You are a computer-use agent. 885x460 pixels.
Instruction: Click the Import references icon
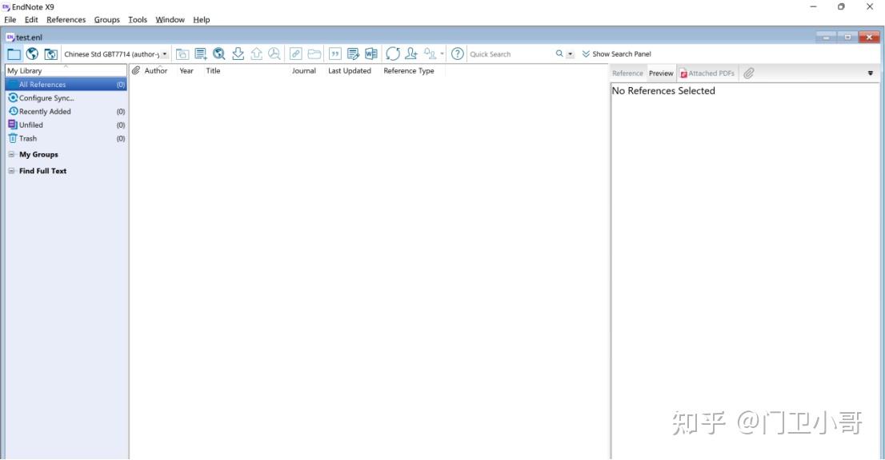238,54
